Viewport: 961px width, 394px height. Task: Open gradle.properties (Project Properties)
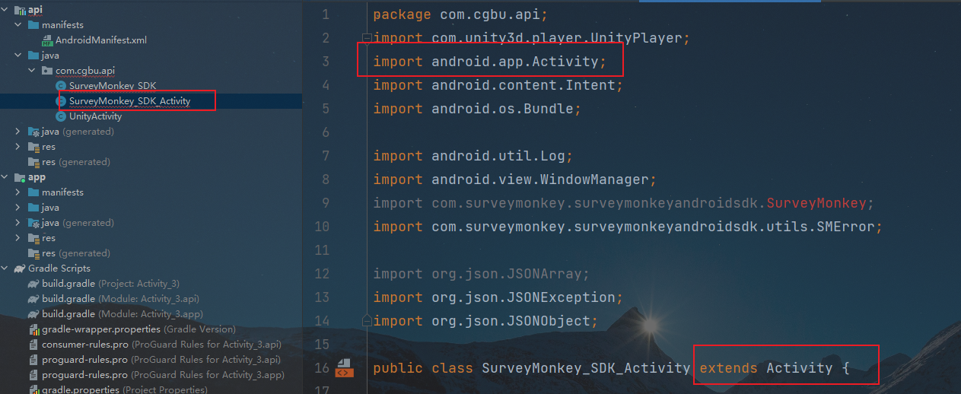(x=125, y=389)
